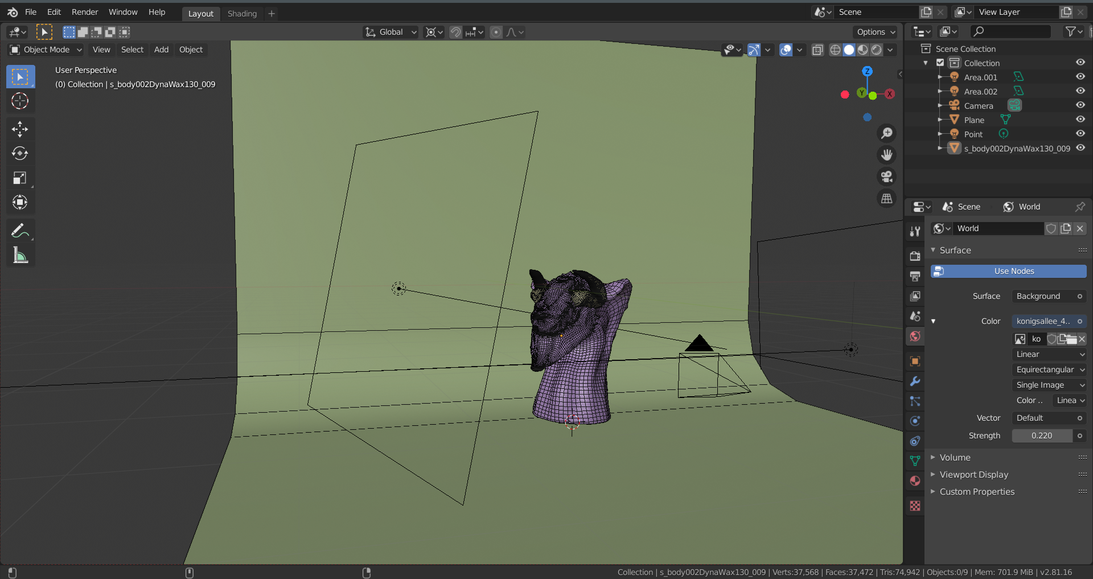Open the Global transform orientation dropdown
Viewport: 1093px width, 579px height.
[391, 32]
